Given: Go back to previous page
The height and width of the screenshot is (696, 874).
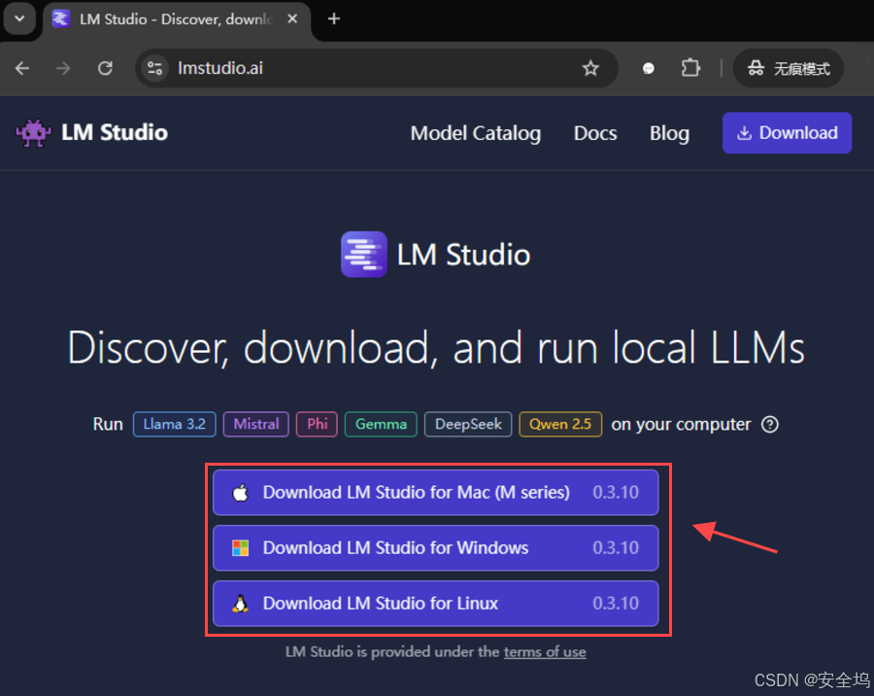Looking at the screenshot, I should coord(22,68).
